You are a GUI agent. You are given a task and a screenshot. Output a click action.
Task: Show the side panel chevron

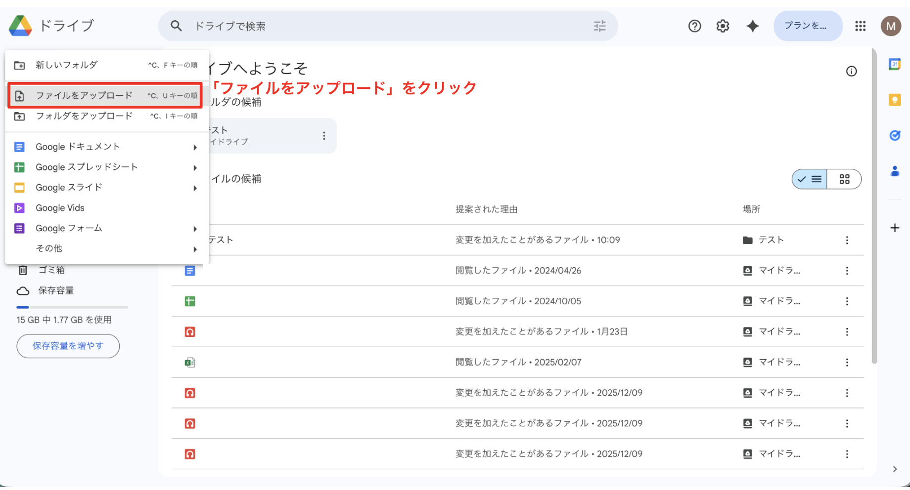[x=895, y=469]
